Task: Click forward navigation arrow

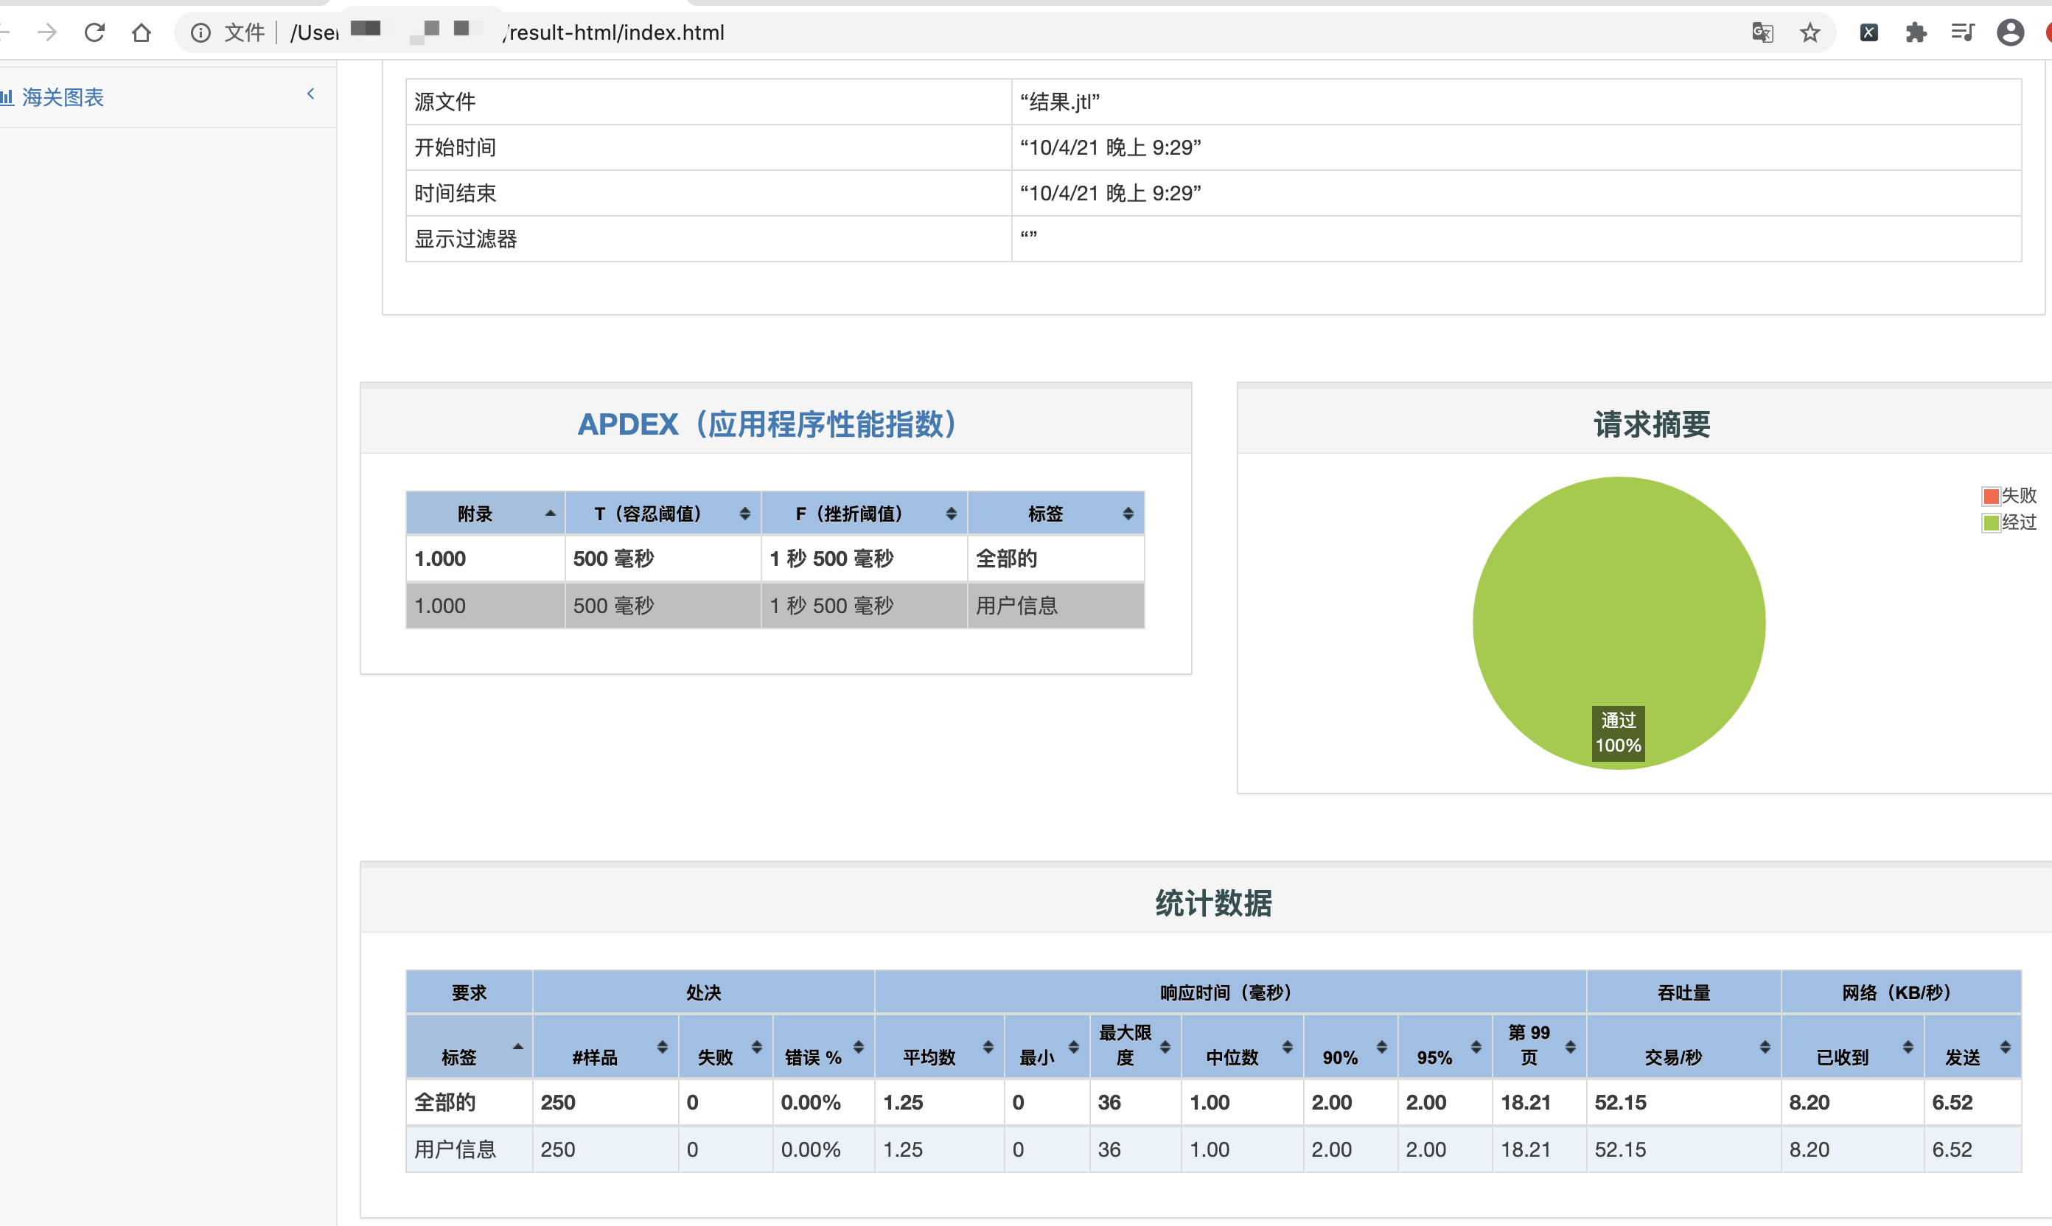Action: click(x=48, y=32)
